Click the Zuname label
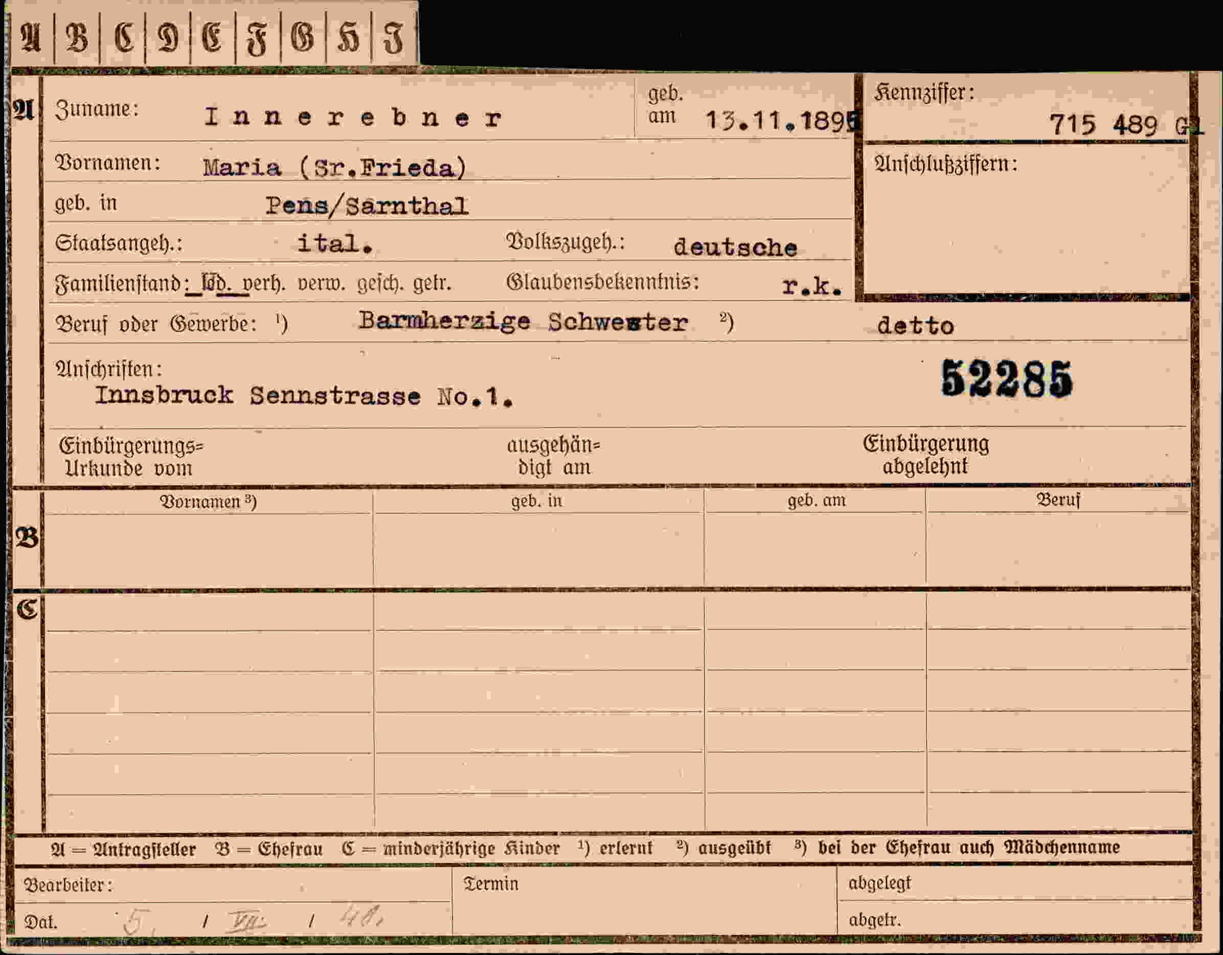 (97, 108)
